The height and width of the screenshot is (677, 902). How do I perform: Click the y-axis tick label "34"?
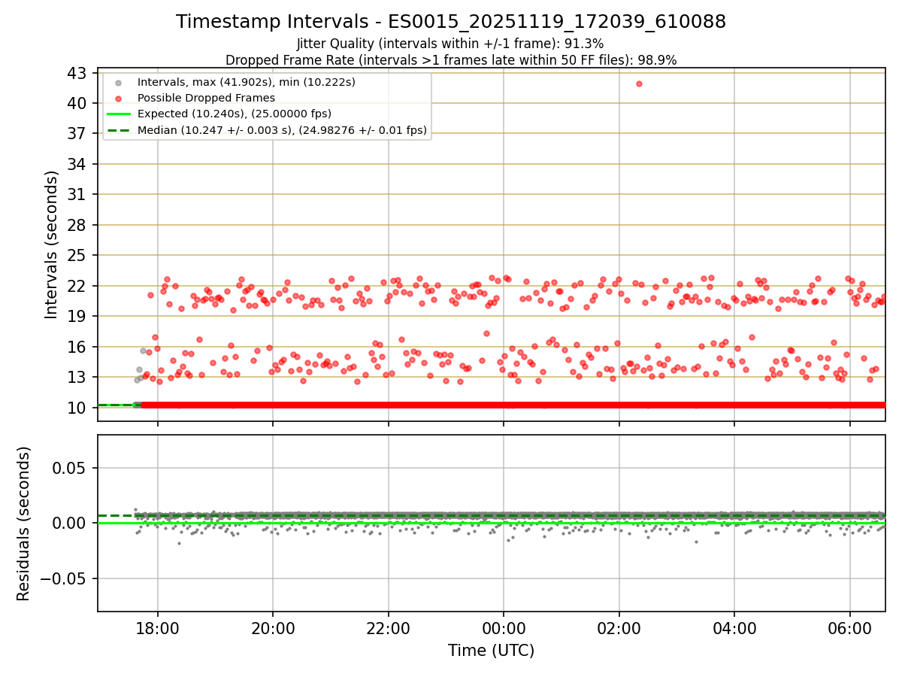pyautogui.click(x=78, y=164)
